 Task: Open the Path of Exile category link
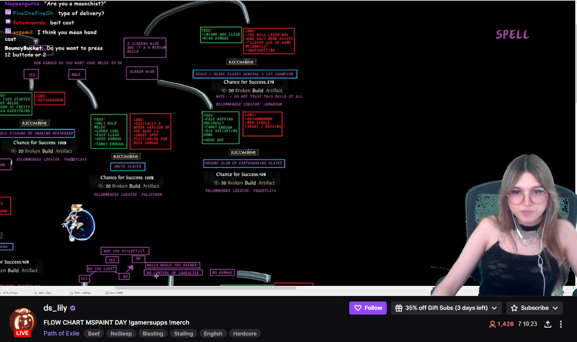pyautogui.click(x=61, y=333)
